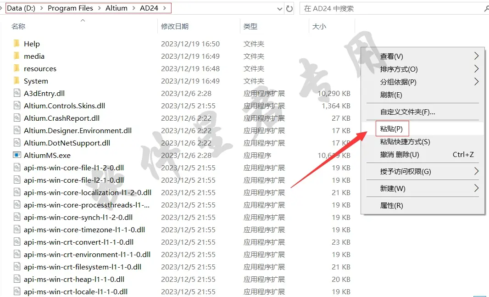Select the resources folder icon
Screen dimensions: 489x297
[x=17, y=68]
